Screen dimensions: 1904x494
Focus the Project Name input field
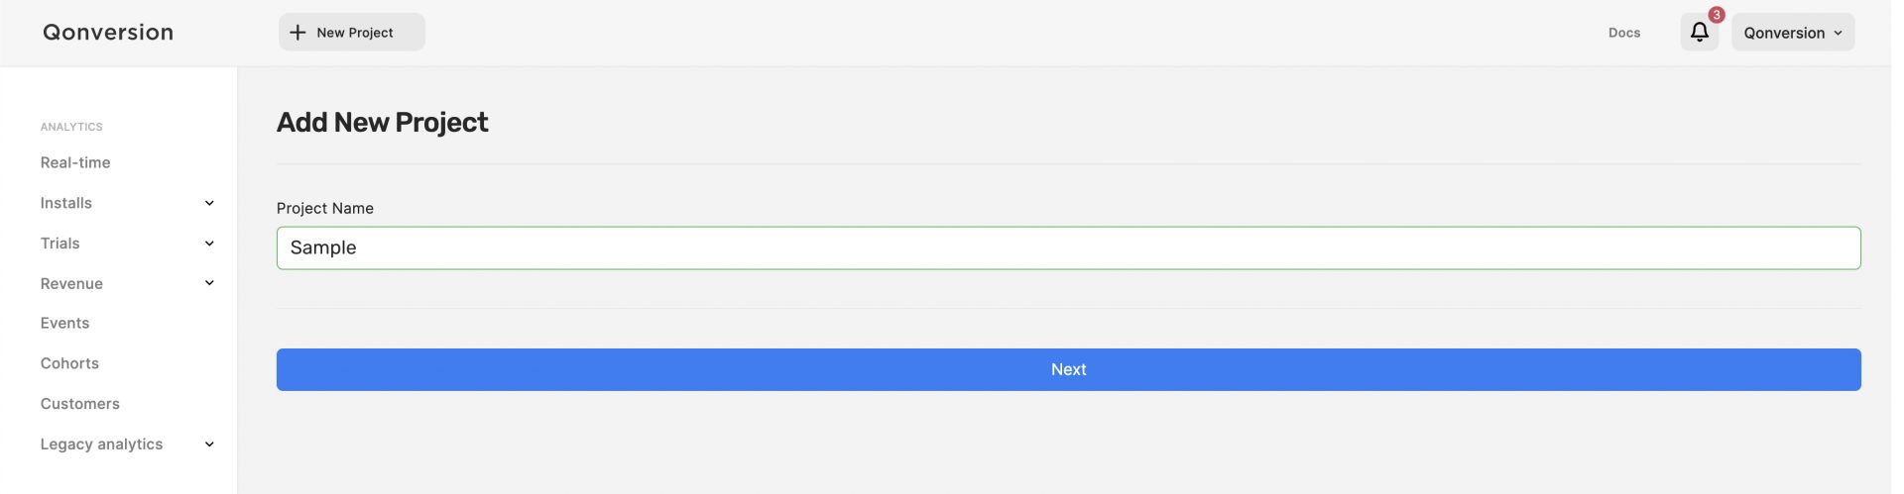(x=1068, y=247)
